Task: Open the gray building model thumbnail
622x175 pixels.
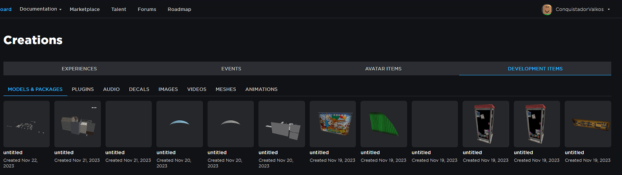Action: pyautogui.click(x=78, y=124)
